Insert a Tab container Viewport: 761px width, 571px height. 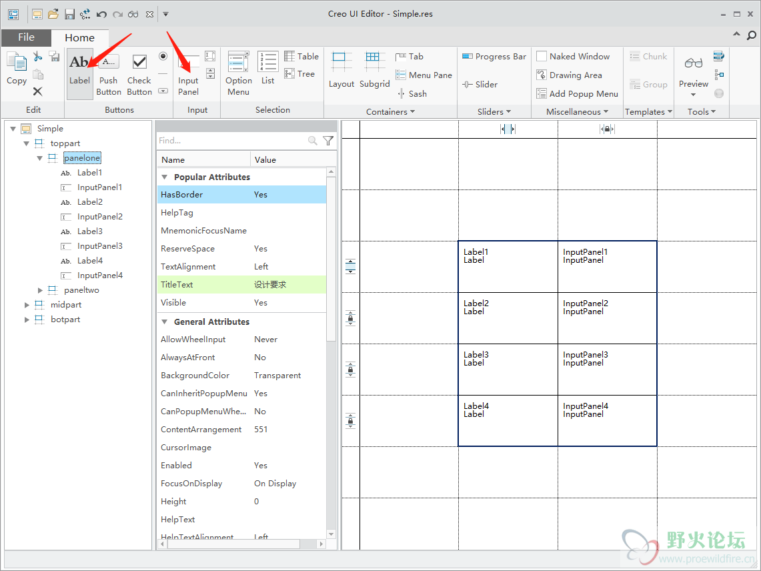point(409,56)
